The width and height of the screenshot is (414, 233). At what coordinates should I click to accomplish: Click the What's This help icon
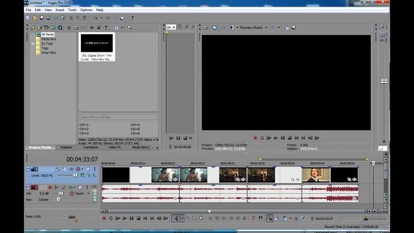(x=131, y=18)
